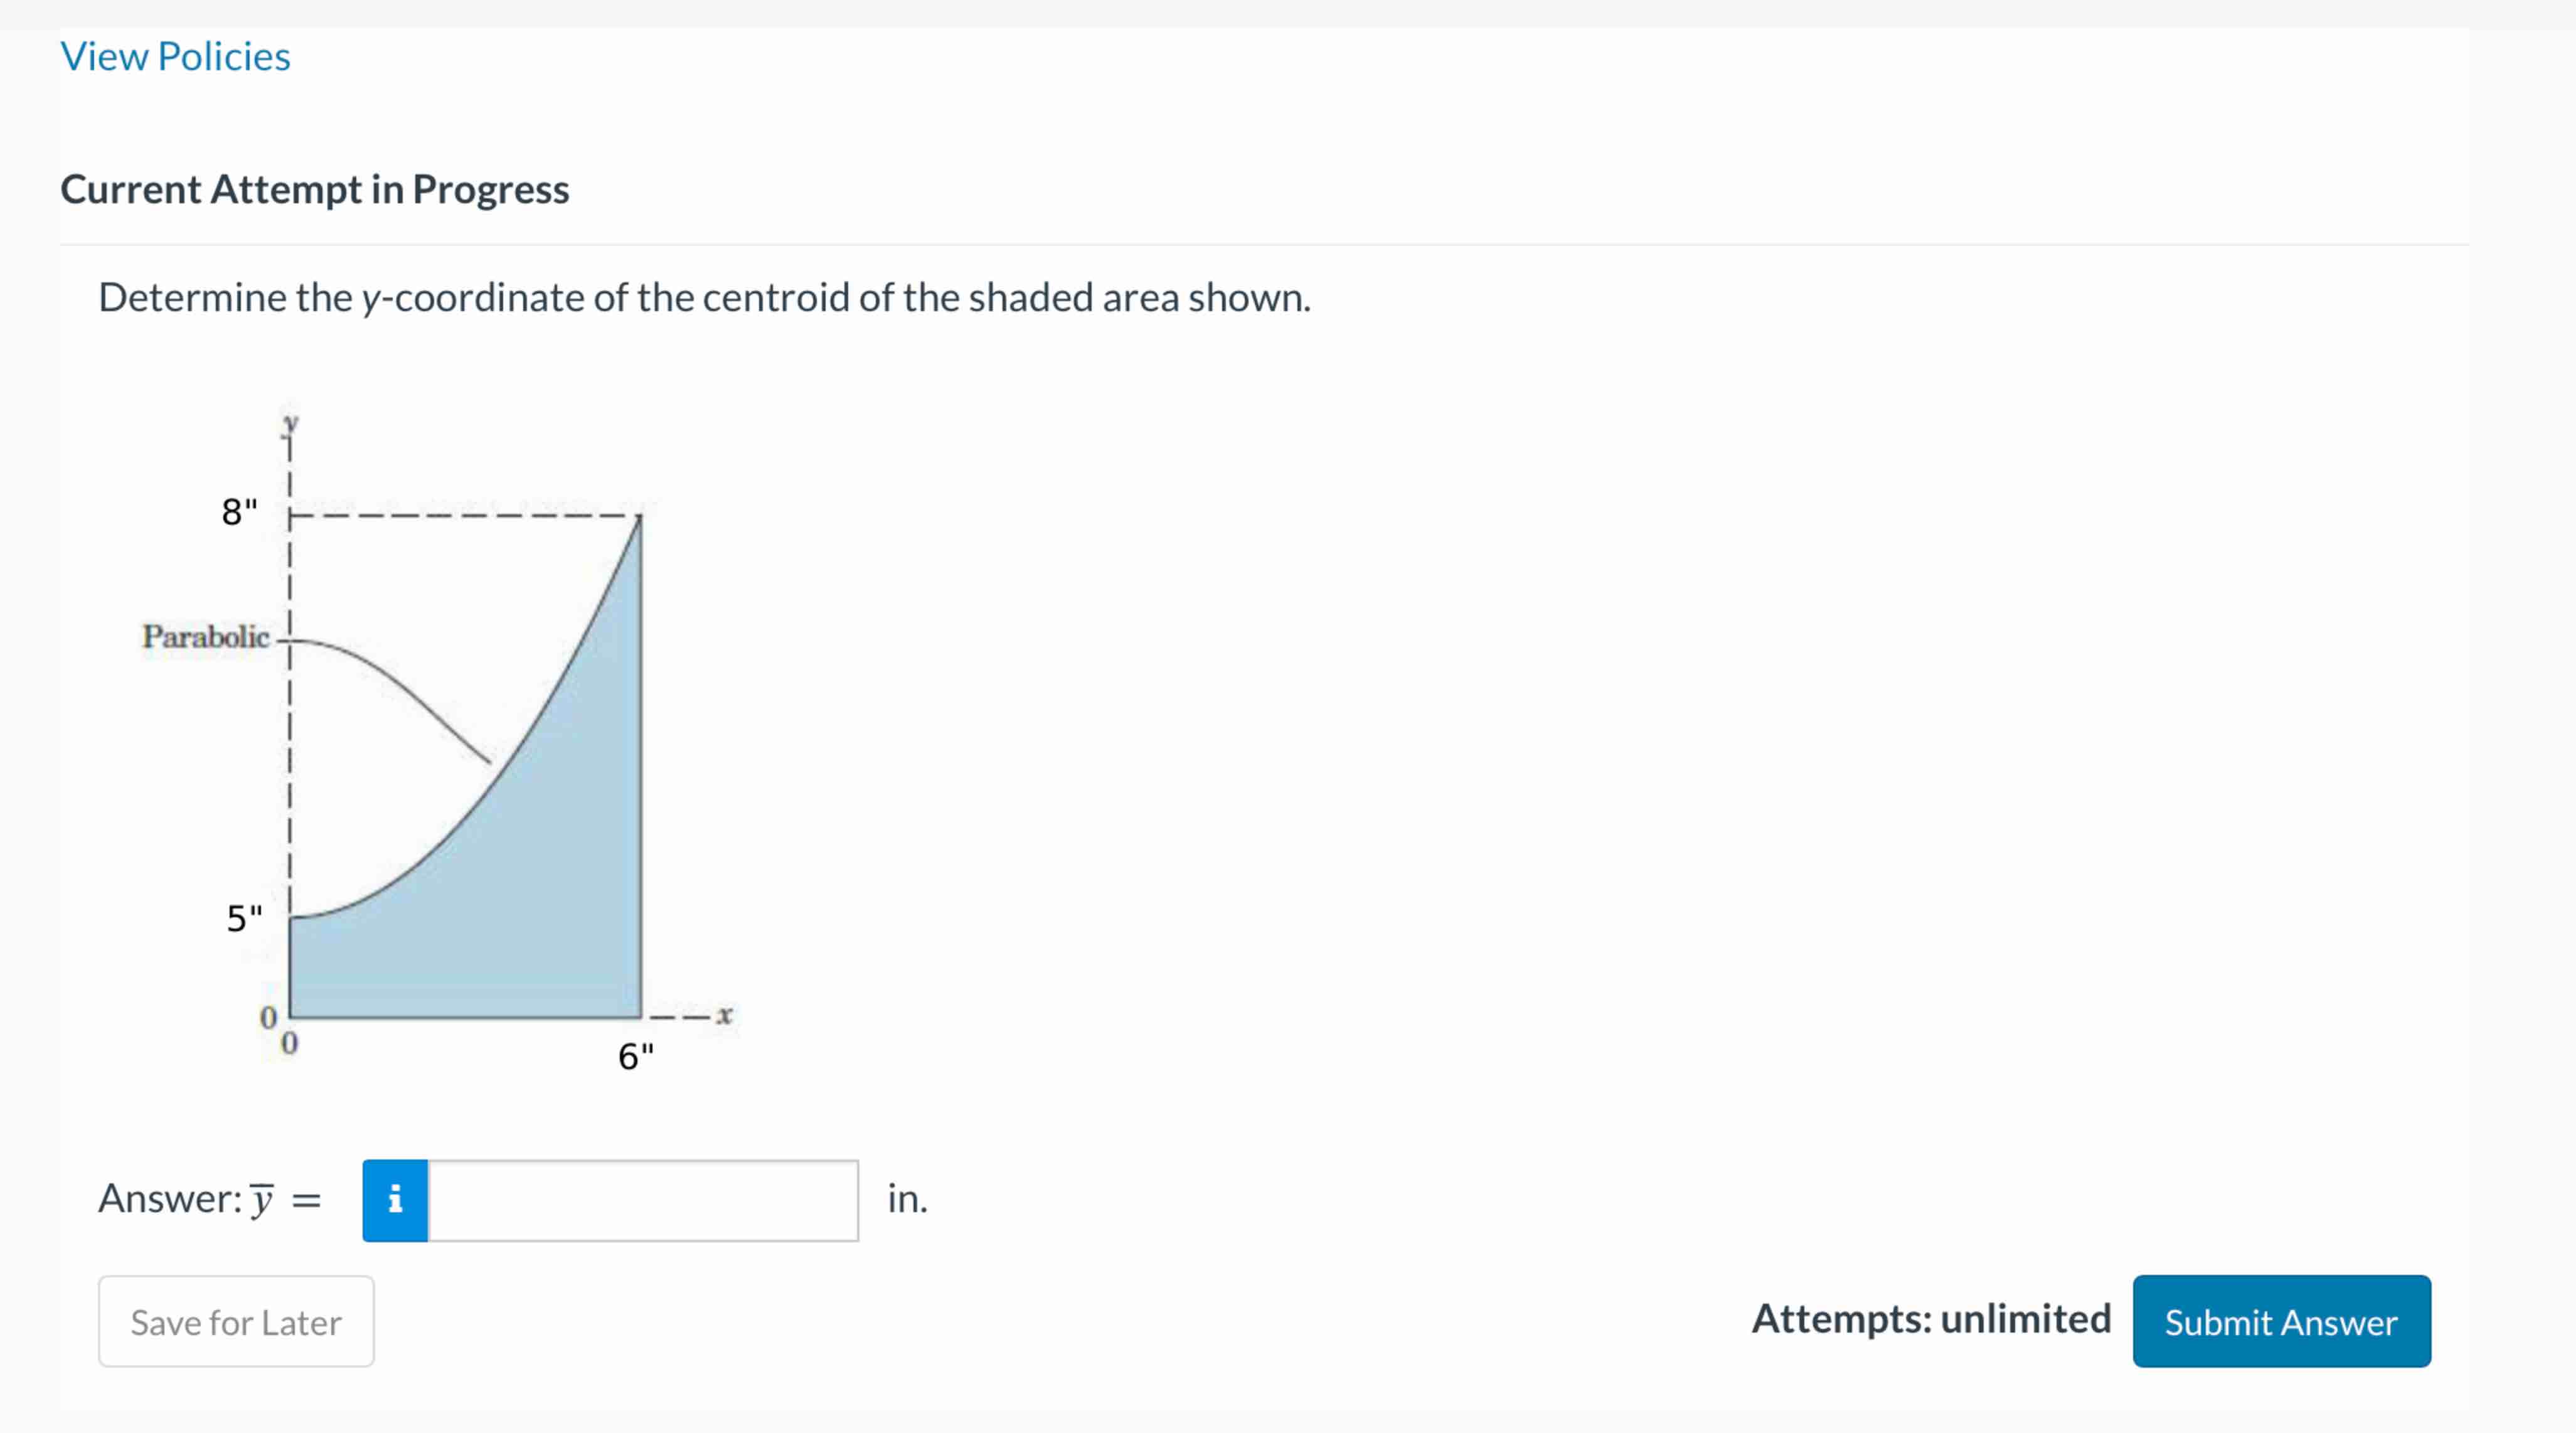Click the Answer y-bar equals label
2576x1433 pixels.
coord(210,1198)
